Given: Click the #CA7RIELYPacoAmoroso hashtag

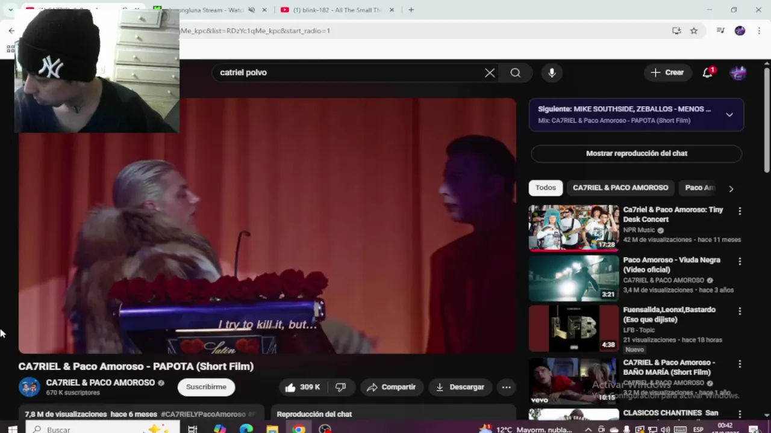Looking at the screenshot, I should (x=203, y=414).
